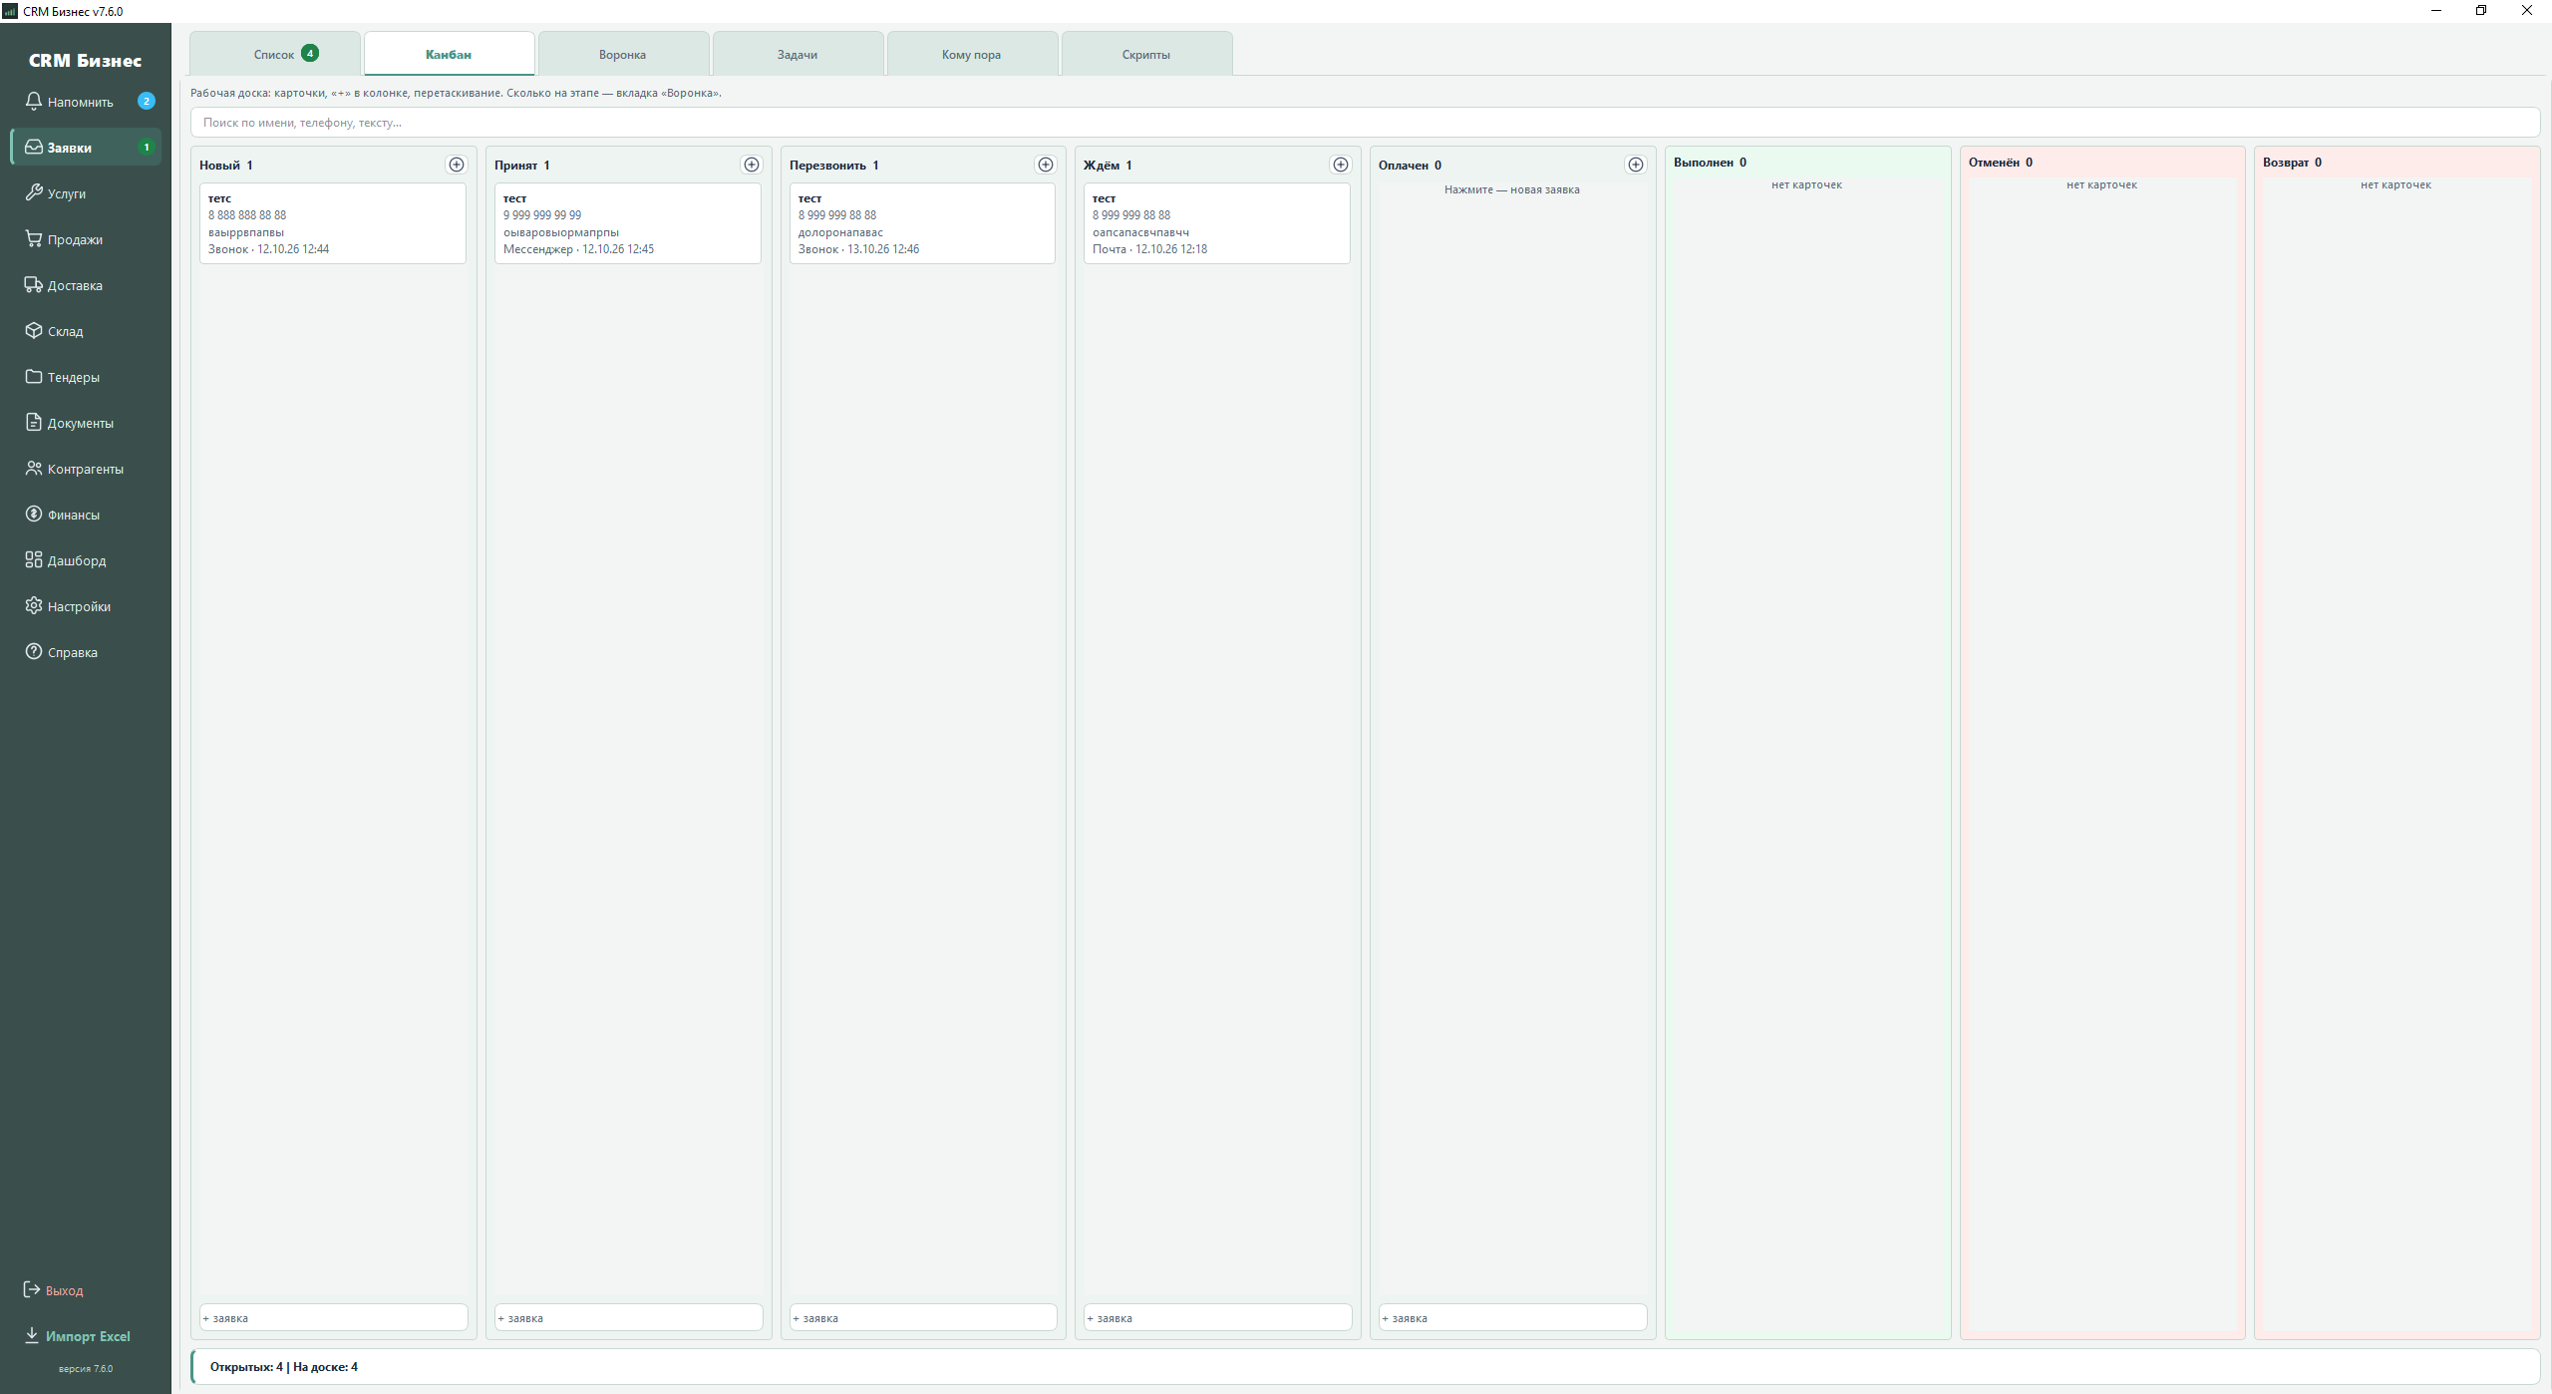Add card with plus in Новый column

(457, 165)
